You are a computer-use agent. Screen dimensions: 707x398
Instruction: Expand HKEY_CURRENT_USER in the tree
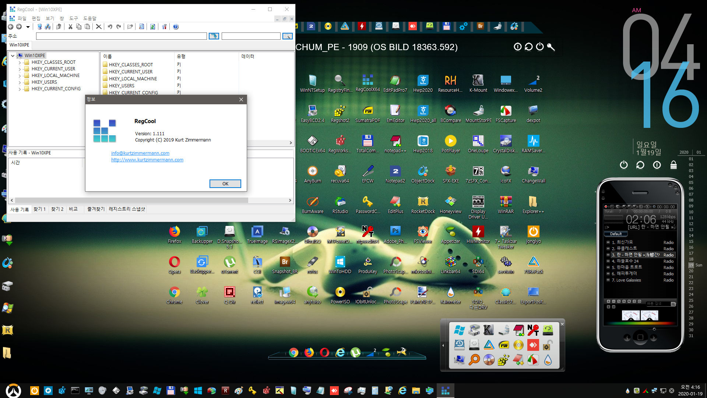[20, 69]
